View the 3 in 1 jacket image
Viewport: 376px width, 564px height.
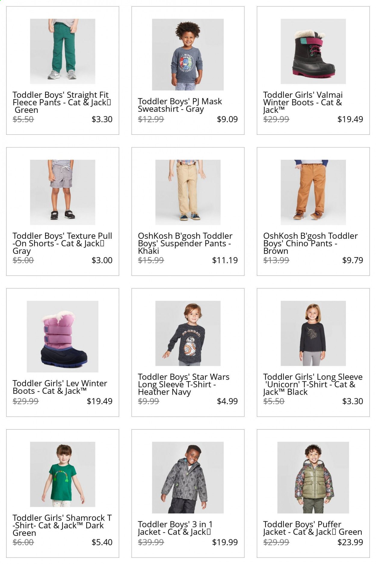point(188,478)
